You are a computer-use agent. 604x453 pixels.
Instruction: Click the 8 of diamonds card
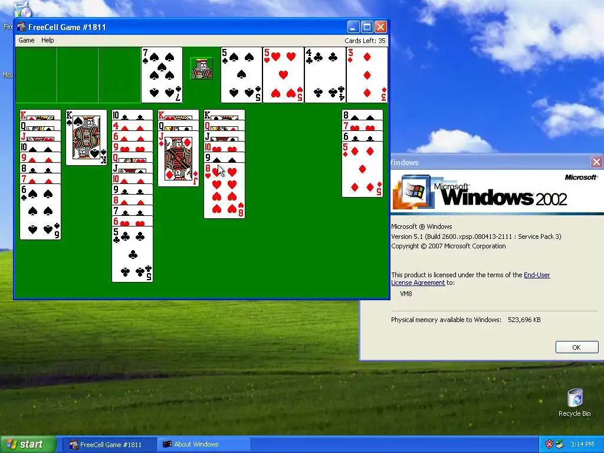point(132,200)
